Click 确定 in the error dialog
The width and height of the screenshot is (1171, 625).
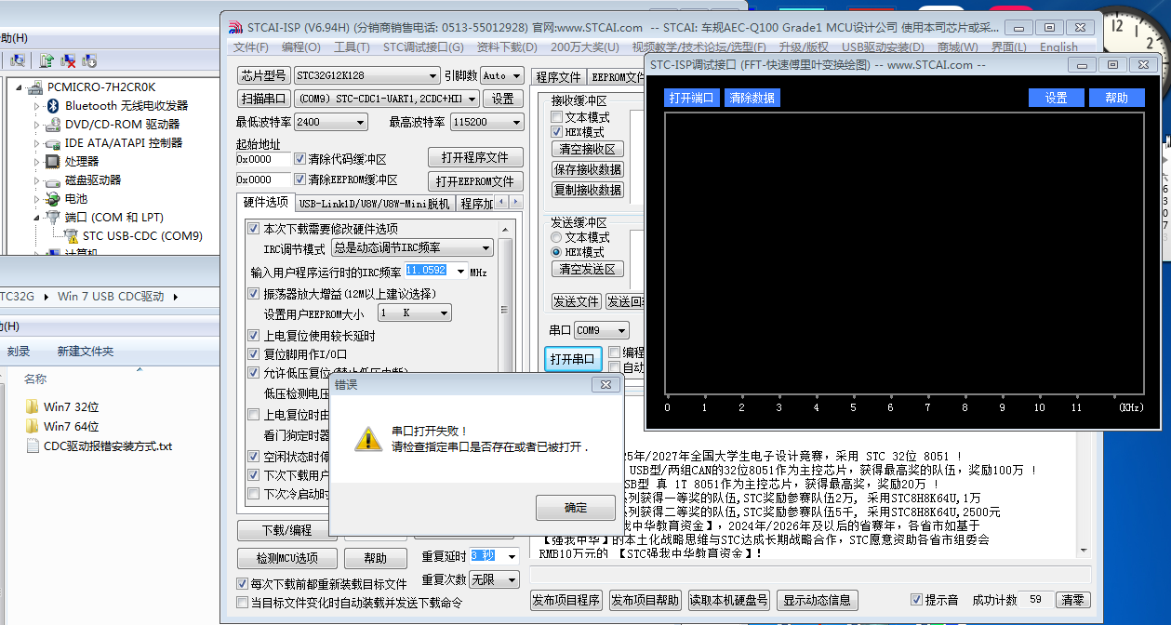(x=576, y=508)
